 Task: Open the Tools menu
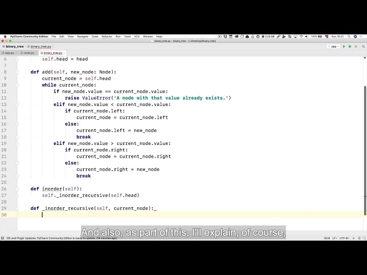click(127, 37)
